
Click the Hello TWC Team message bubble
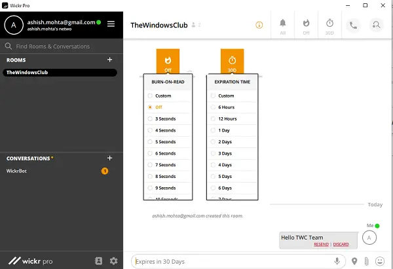318,240
